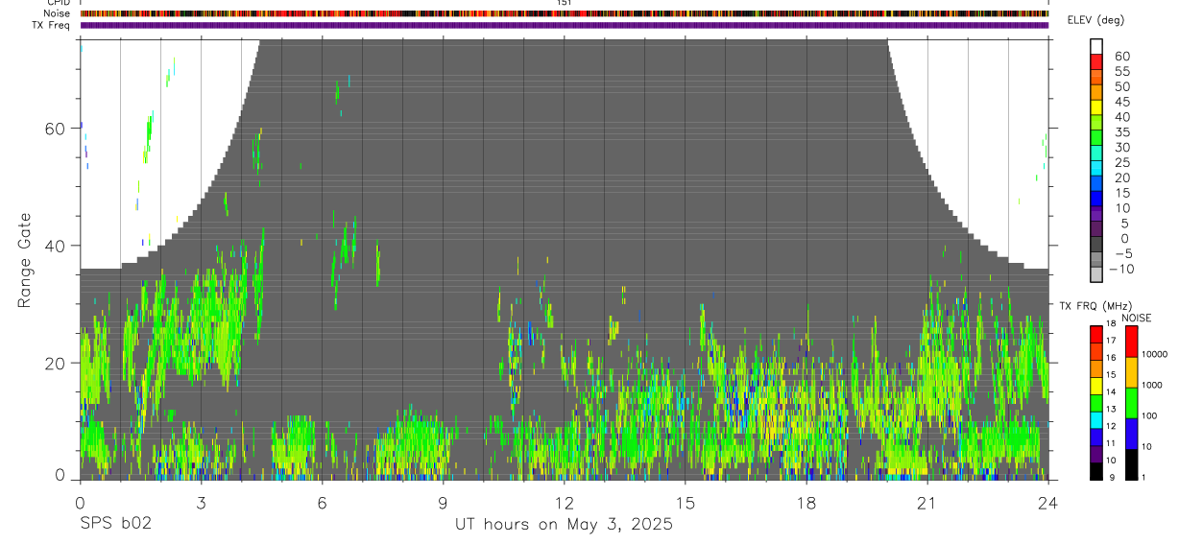This screenshot has height=544, width=1179.
Task: Click the purple TX Freq strip above the plot
Action: [x=565, y=25]
